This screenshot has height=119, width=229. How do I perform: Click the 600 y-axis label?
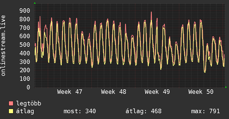point(25,36)
